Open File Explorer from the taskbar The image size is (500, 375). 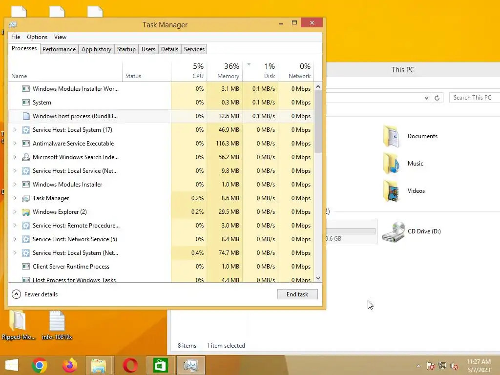click(99, 365)
